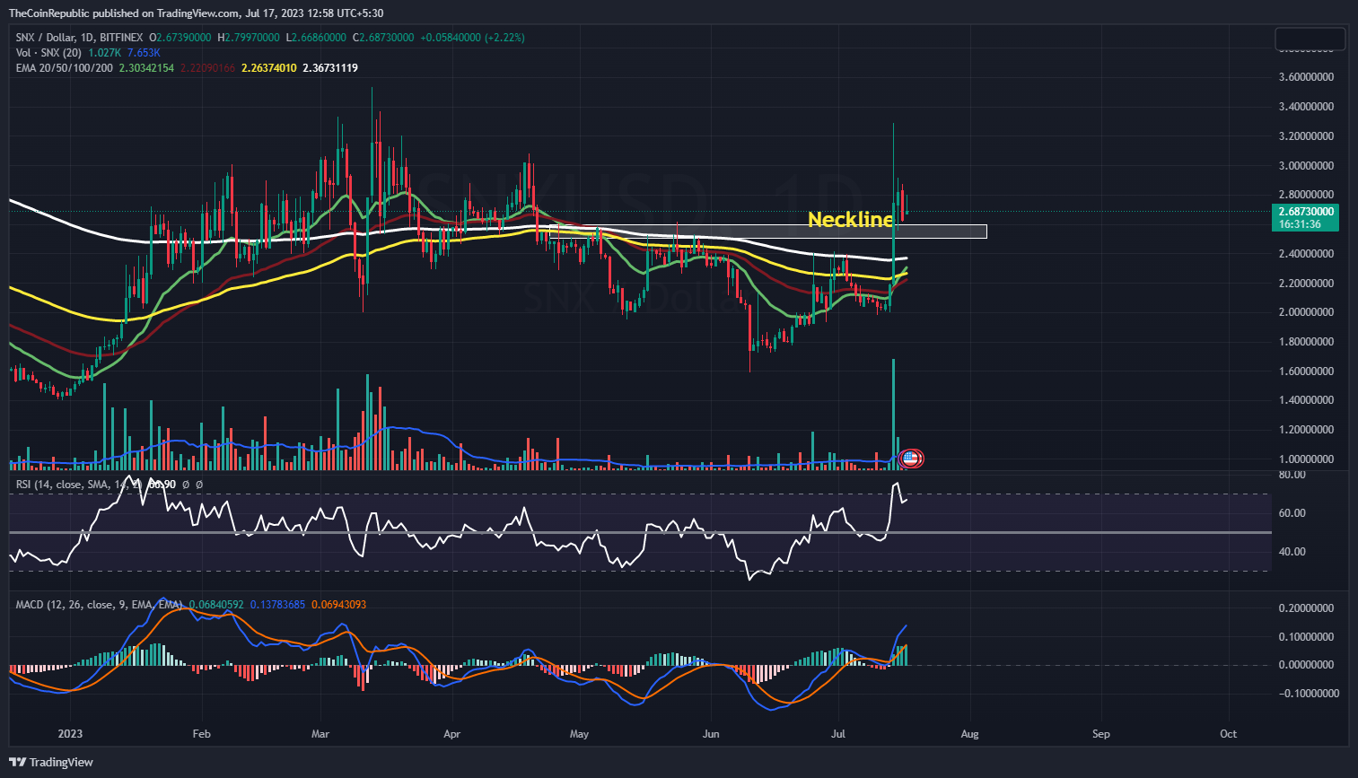The image size is (1358, 778).
Task: Click the May label on the time axis
Action: (x=580, y=734)
